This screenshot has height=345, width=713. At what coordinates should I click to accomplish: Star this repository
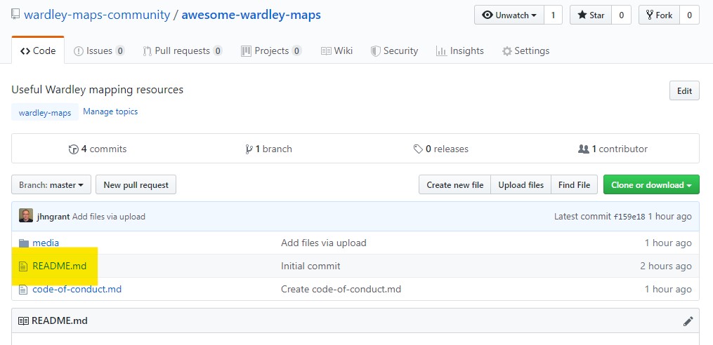pyautogui.click(x=591, y=15)
